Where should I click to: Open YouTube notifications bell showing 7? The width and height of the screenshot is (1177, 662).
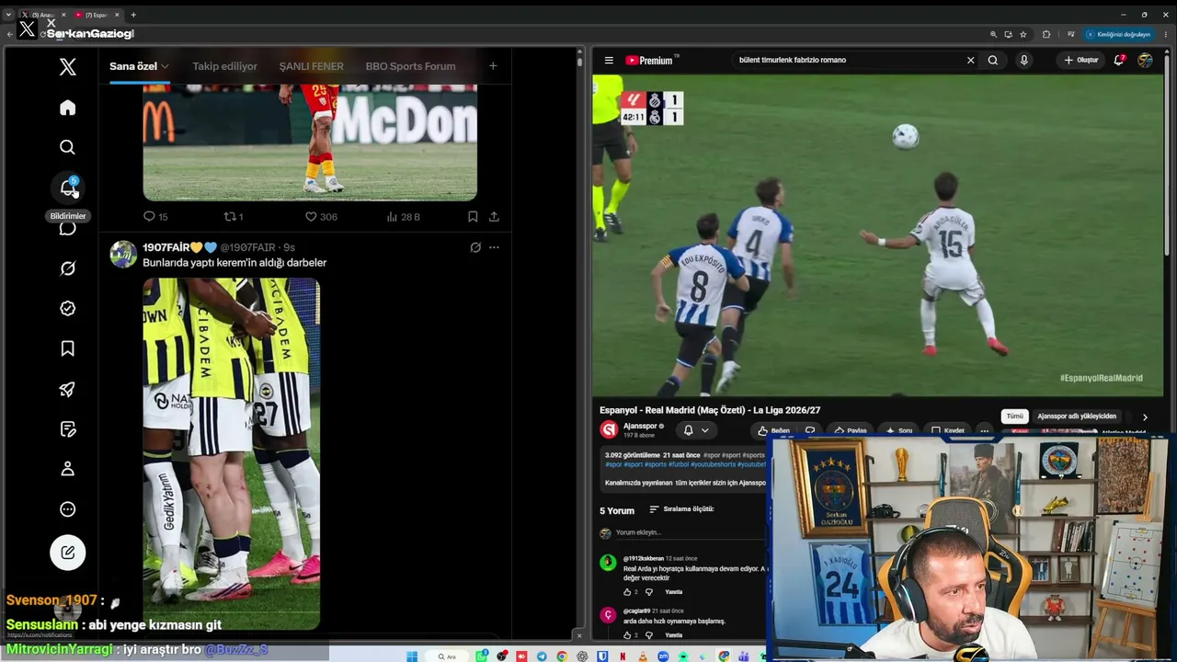coord(1119,60)
